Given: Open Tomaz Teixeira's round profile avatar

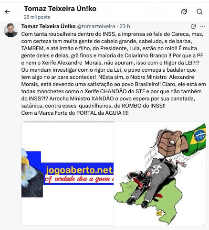Looking at the screenshot, I should click(11, 30).
